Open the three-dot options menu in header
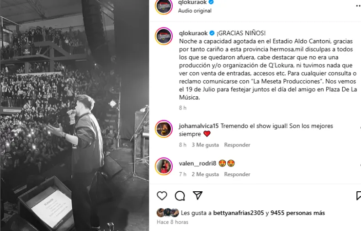The width and height of the screenshot is (361, 231). [x=358, y=6]
